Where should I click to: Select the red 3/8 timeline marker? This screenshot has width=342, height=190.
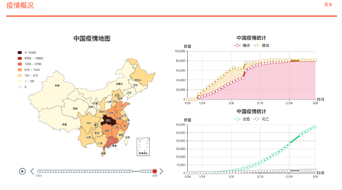[155, 171]
